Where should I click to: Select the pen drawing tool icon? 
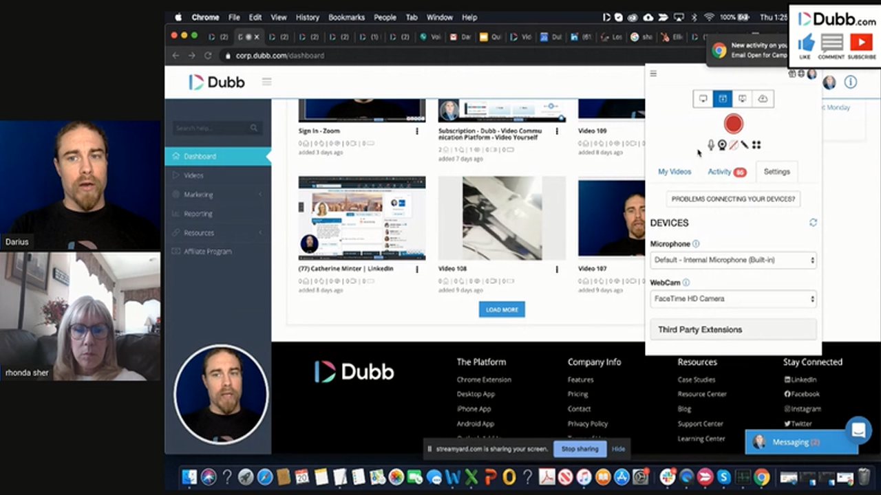744,145
